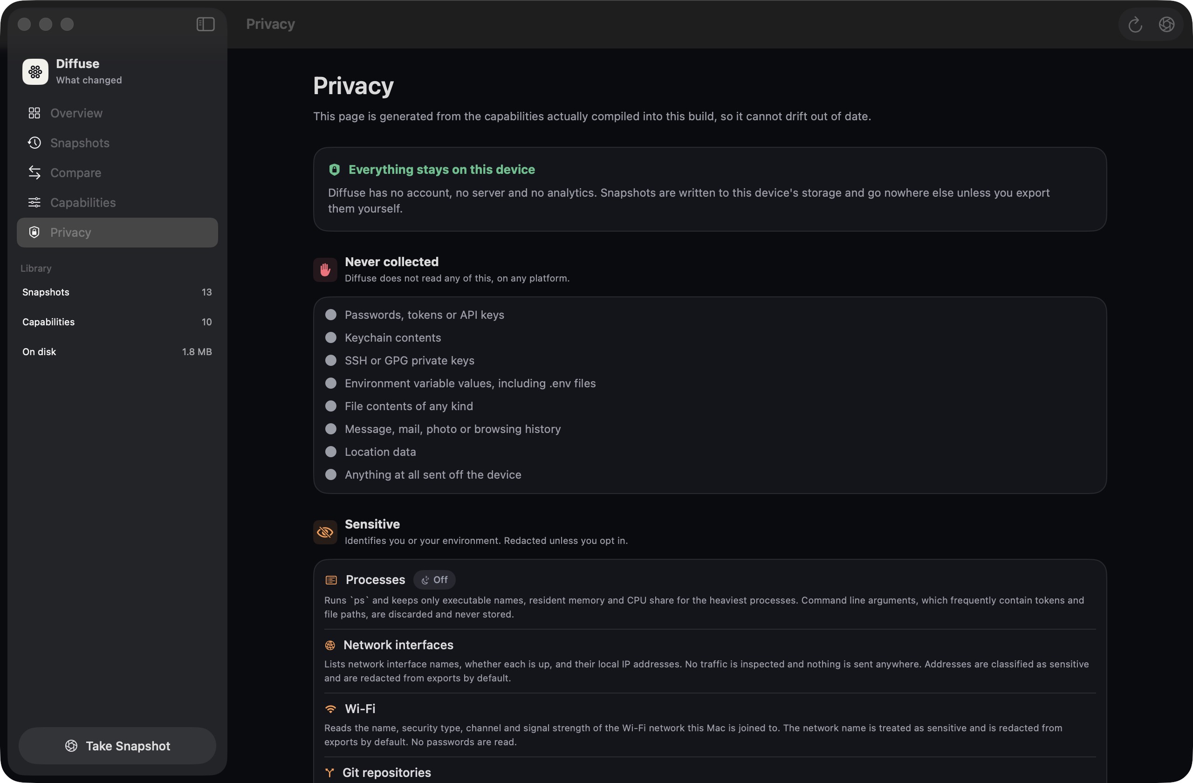
Task: Click the On disk 1.8 MB row
Action: click(x=117, y=352)
